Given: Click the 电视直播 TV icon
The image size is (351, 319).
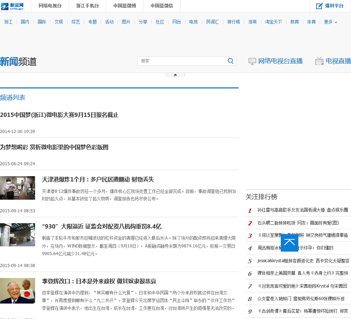Looking at the screenshot, I should (319, 61).
